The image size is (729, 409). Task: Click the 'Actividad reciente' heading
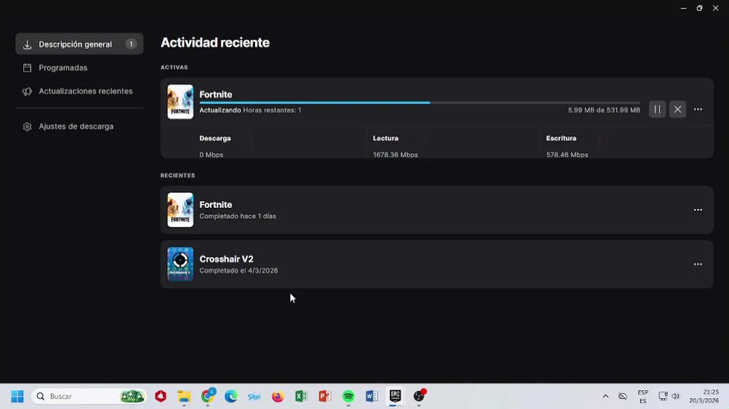point(215,43)
